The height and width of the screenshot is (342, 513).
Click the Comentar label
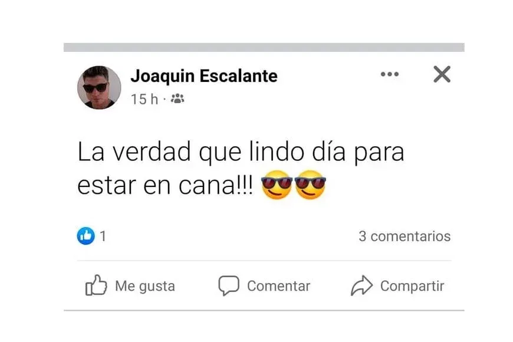[278, 286]
